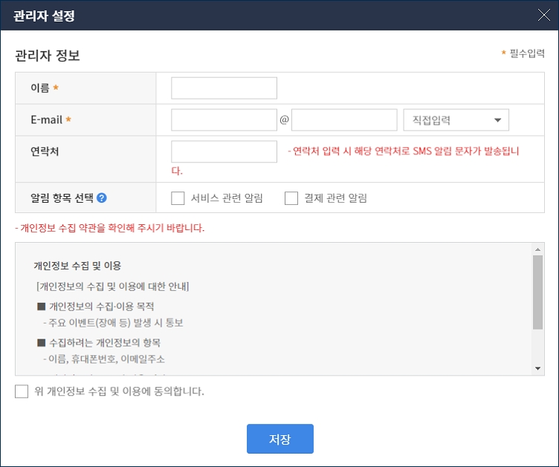Enable the 서비스 관련 알림 checkbox
The image size is (559, 467).
pos(178,198)
